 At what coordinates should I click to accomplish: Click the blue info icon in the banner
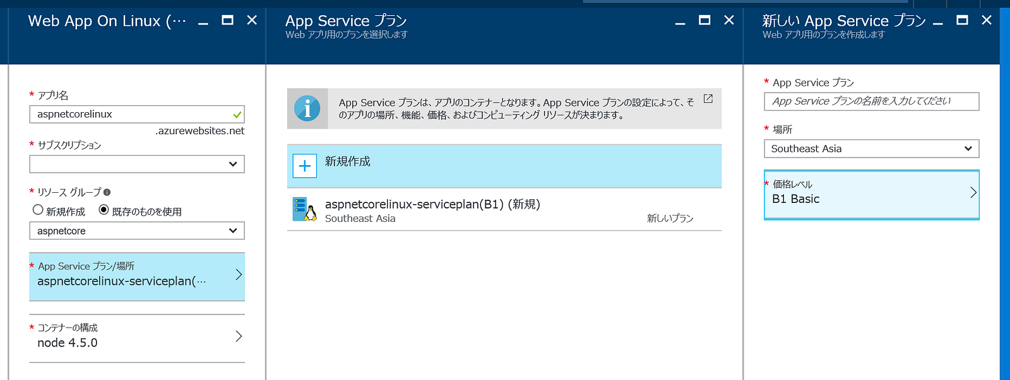coord(307,109)
